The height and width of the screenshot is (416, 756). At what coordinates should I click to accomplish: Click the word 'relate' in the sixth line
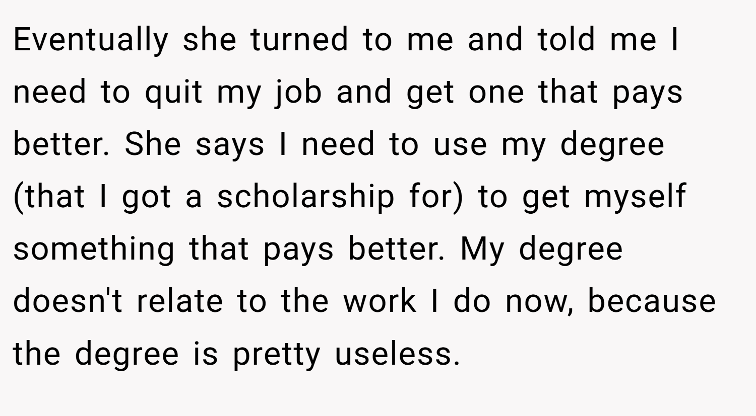179,301
